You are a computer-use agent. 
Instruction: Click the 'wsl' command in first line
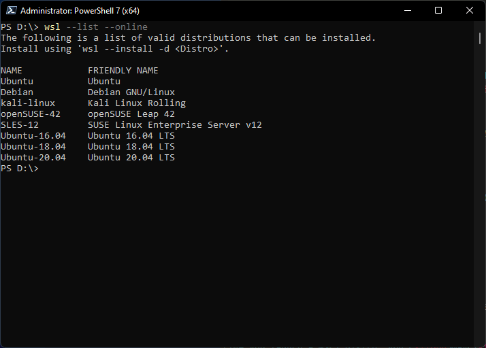tap(52, 27)
